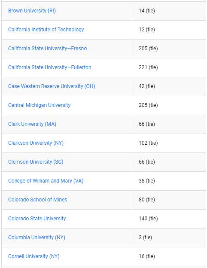
Task: Open Columbia University (NY) link
Action: 37,238
